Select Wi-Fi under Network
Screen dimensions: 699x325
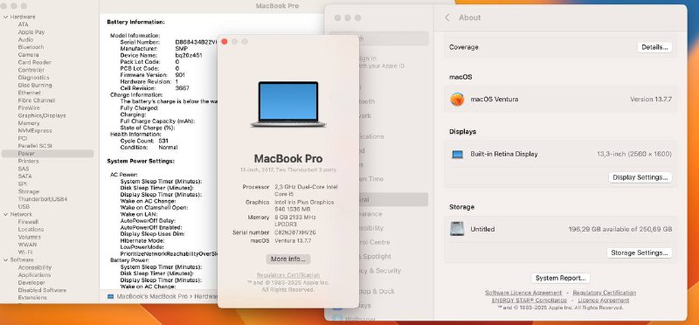tap(25, 252)
